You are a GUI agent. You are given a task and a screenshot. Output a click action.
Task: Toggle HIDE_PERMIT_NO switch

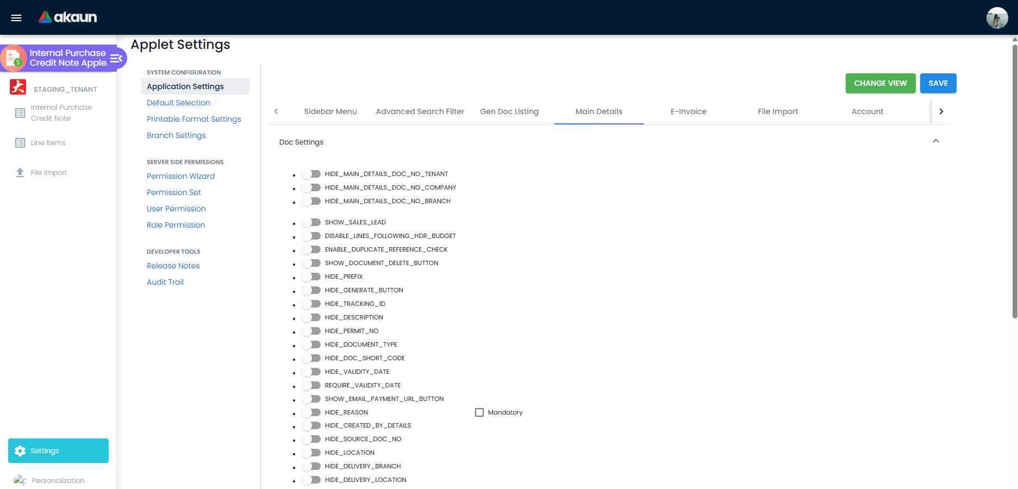[311, 331]
